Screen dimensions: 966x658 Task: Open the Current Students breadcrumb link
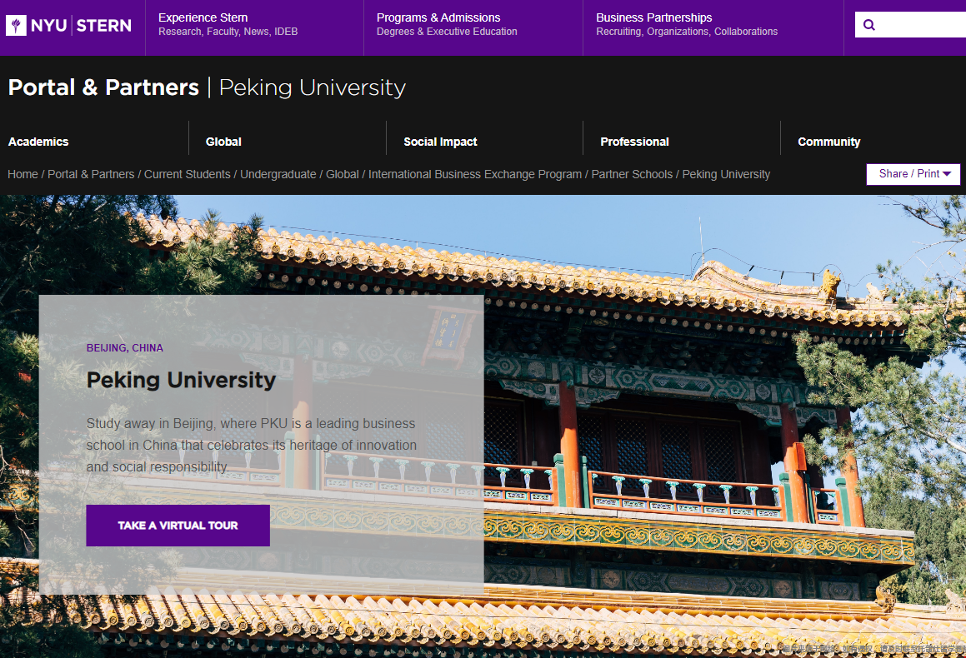tap(187, 174)
